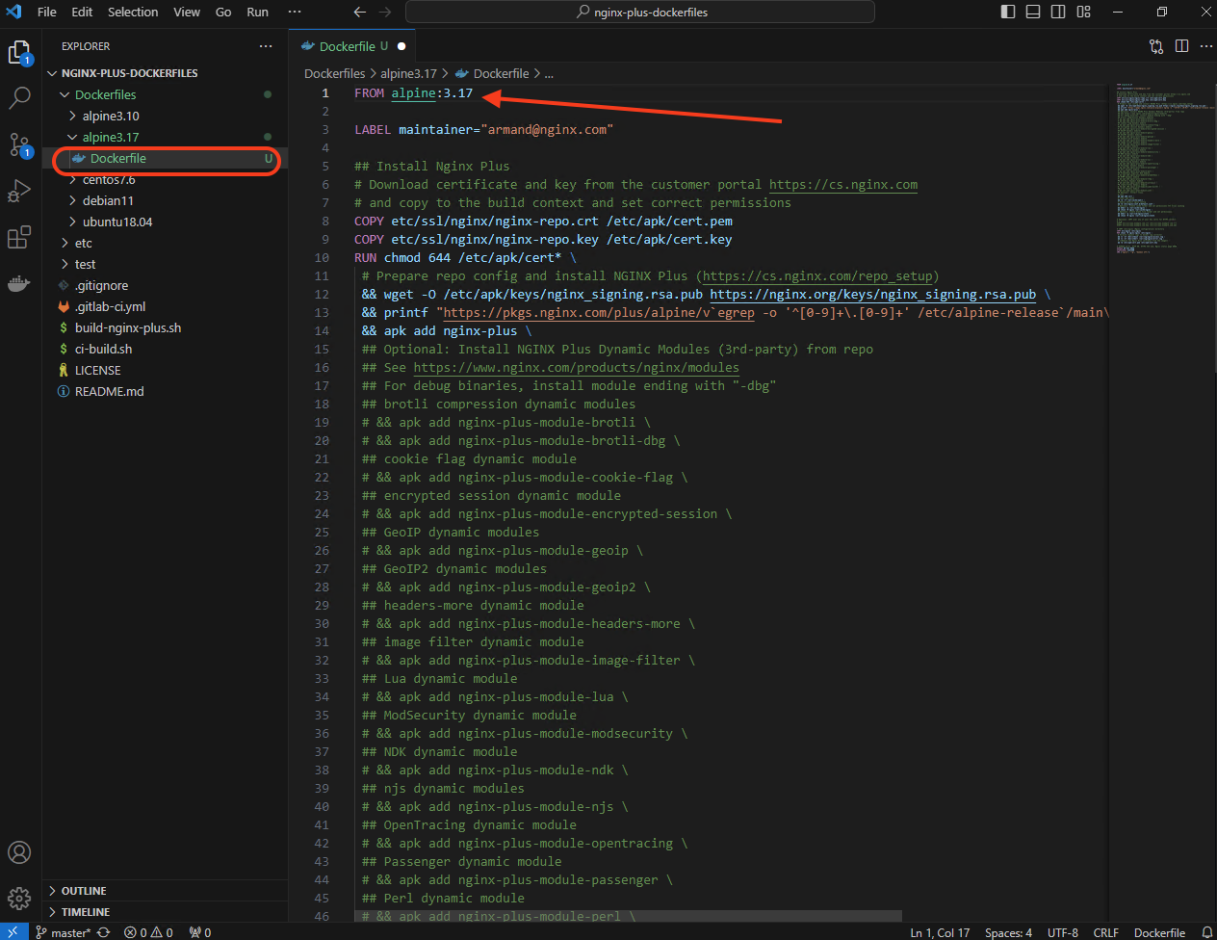Screen dimensions: 1217x940
Task: Click the ports forwarded indicator in status bar
Action: (200, 932)
